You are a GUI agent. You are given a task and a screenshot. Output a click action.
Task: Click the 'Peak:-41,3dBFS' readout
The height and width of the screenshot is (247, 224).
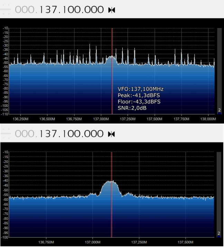(139, 95)
